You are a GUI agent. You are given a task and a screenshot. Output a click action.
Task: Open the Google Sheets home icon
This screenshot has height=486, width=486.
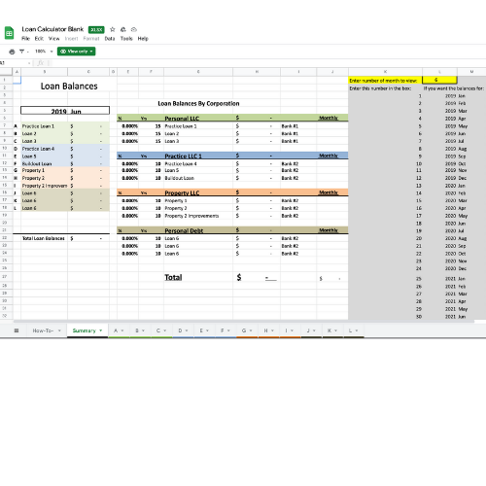(9, 33)
